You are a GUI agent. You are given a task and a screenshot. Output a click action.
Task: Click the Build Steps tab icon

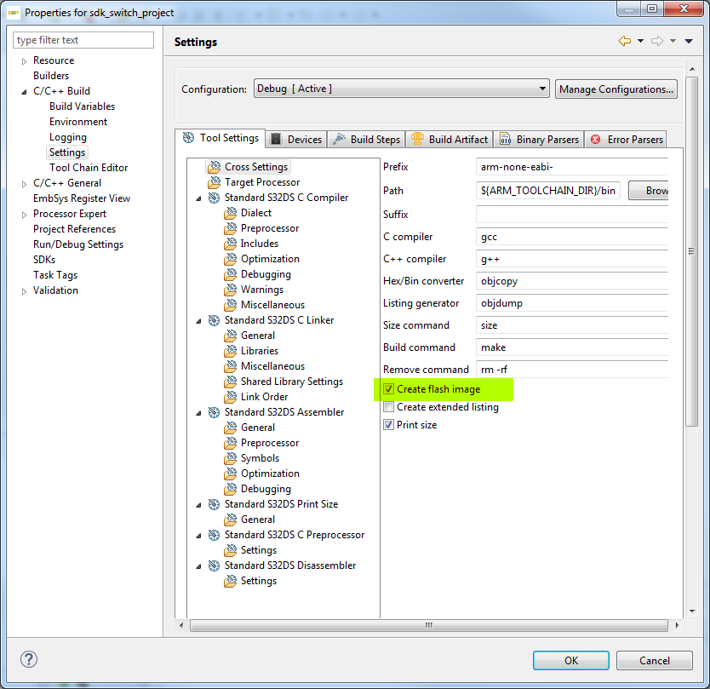(x=339, y=139)
